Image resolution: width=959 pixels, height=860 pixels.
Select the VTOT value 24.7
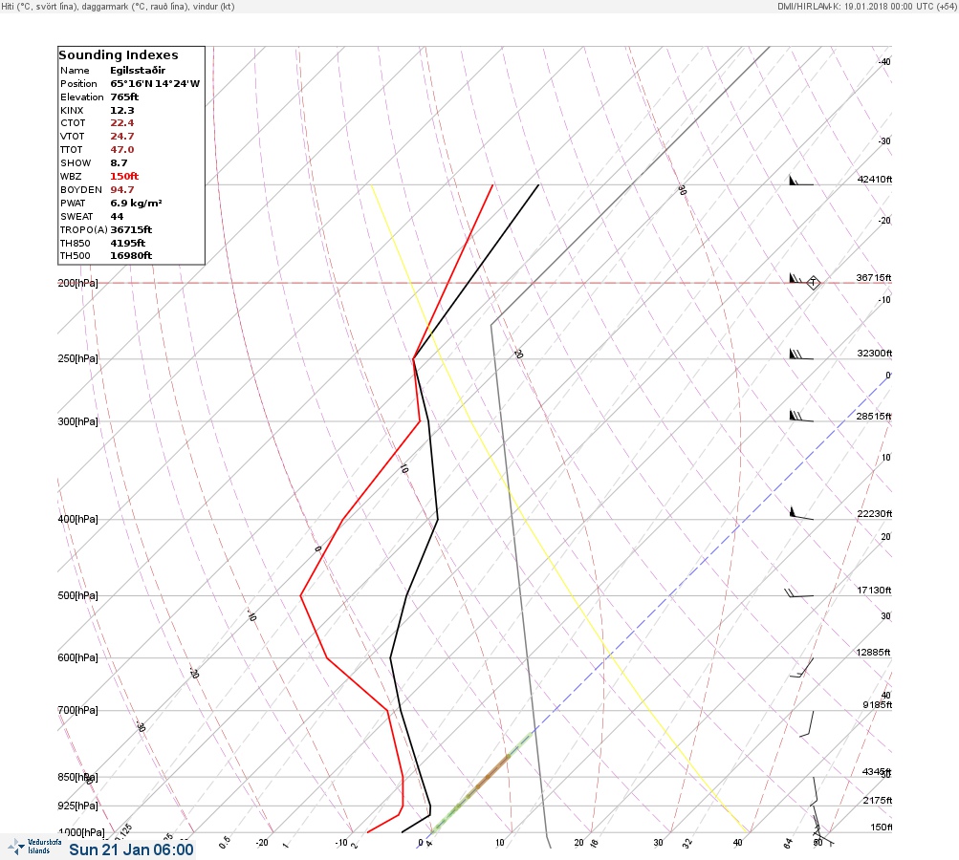click(121, 137)
